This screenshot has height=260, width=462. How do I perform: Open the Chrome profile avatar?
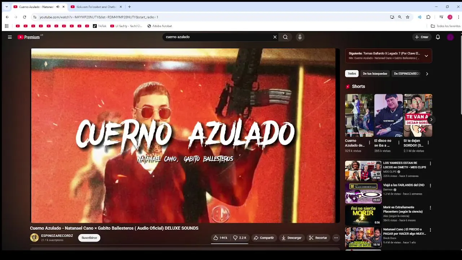click(x=450, y=17)
